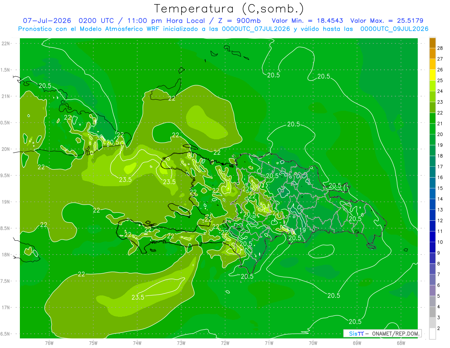Pick the swatch between legend values 10 and 11
The image size is (450, 348).
pos(432,237)
